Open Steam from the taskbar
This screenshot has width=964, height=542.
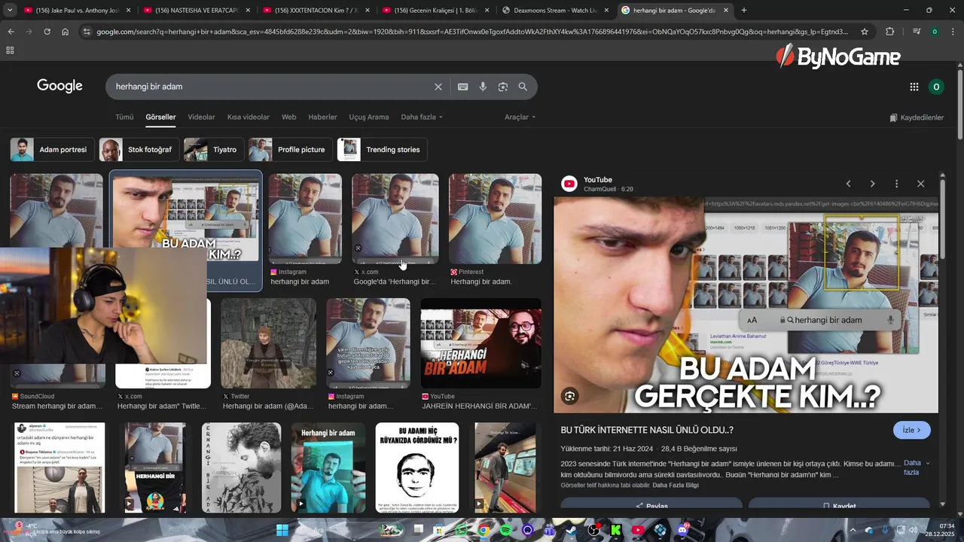(x=572, y=530)
